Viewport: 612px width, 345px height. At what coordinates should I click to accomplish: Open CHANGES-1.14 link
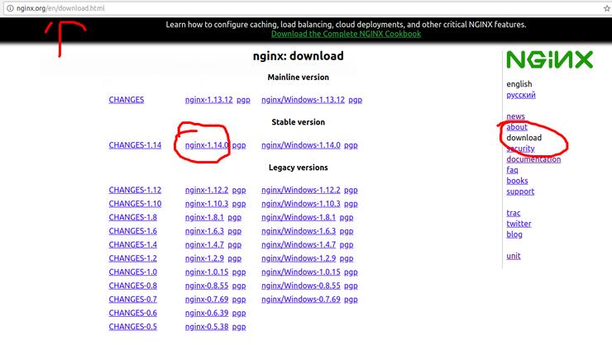135,145
